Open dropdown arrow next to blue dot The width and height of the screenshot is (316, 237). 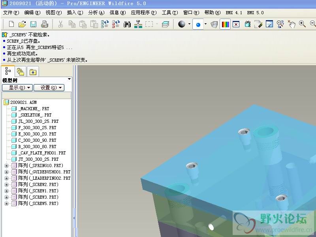205,24
